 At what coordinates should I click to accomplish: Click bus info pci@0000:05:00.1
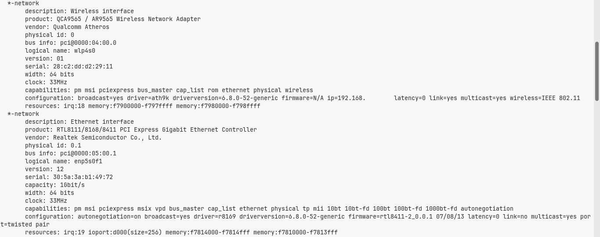(x=88, y=154)
